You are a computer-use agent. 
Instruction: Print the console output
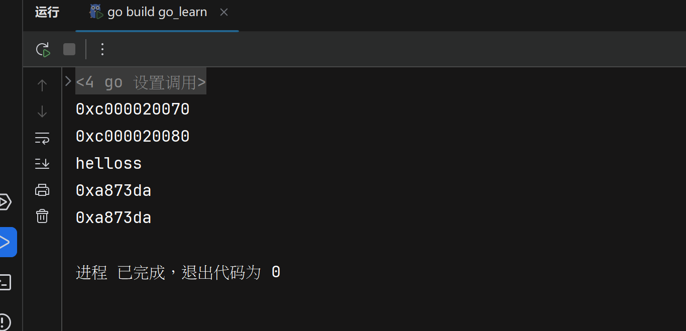42,190
